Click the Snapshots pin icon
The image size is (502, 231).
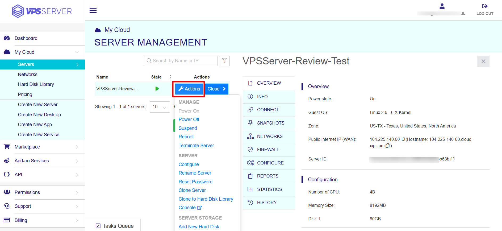tap(250, 123)
